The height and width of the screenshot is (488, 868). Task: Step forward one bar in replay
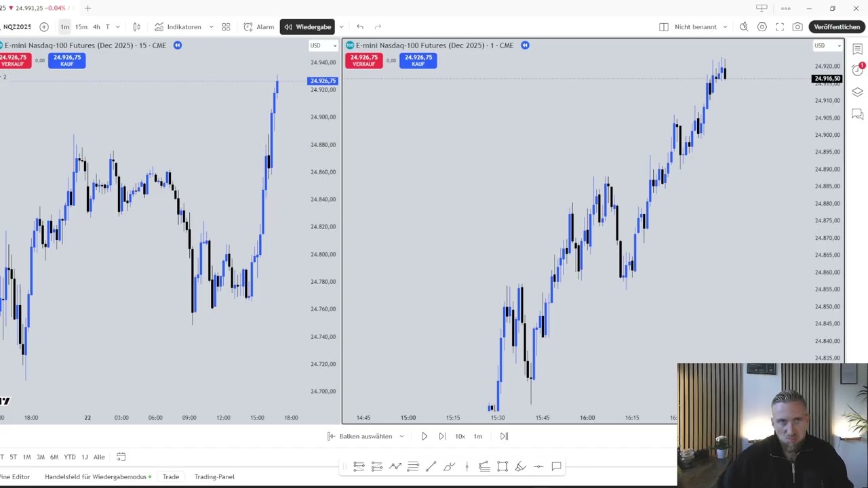[442, 436]
